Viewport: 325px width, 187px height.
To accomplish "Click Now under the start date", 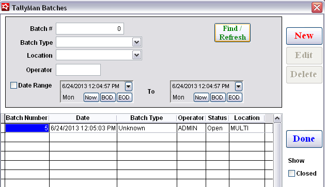I will [x=91, y=97].
